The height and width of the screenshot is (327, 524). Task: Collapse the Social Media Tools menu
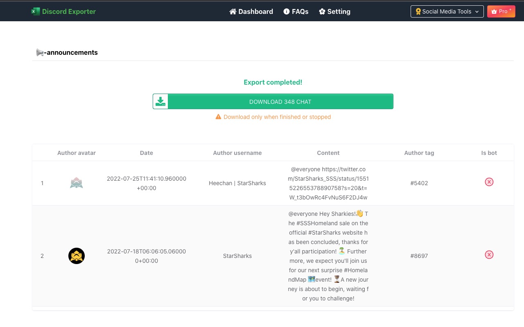point(447,11)
